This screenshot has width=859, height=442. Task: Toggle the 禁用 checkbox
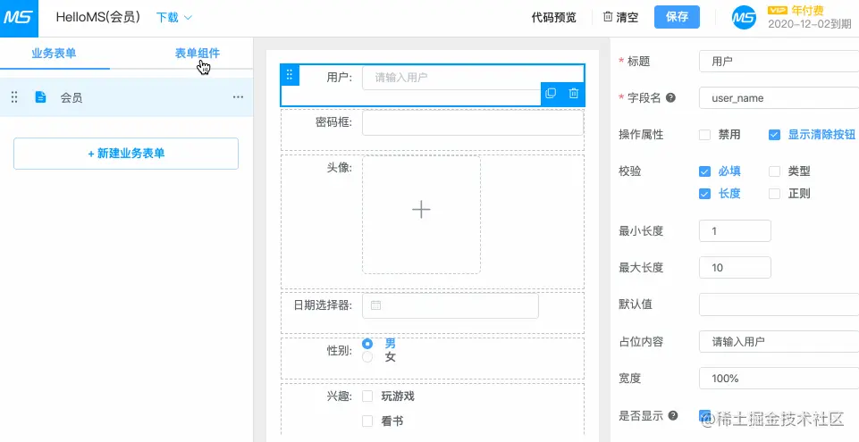pos(705,135)
